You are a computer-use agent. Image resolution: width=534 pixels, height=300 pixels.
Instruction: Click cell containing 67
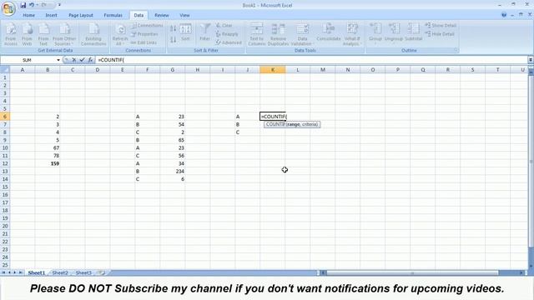(48, 148)
